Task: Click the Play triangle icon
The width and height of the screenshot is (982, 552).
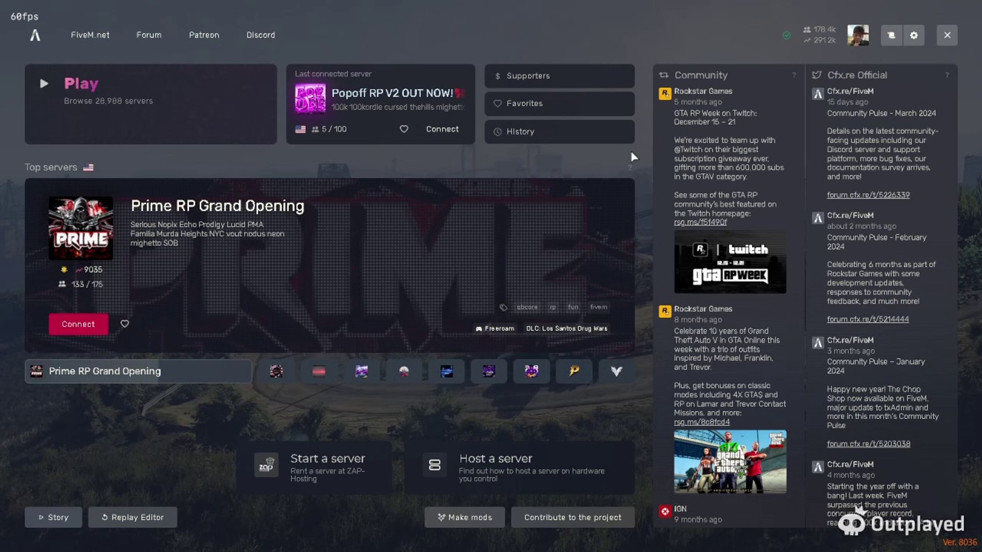Action: (x=44, y=84)
